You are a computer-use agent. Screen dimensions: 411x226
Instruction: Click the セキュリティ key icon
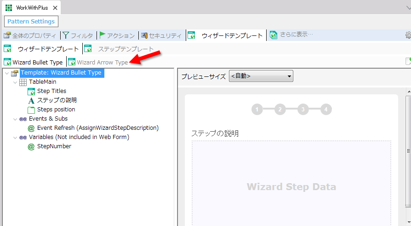coord(144,35)
